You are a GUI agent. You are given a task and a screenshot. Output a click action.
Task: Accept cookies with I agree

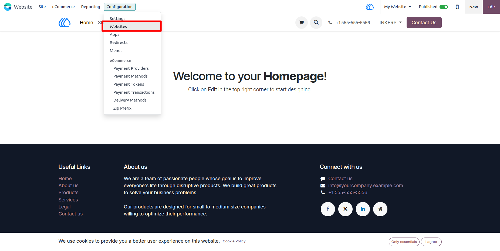pyautogui.click(x=431, y=242)
